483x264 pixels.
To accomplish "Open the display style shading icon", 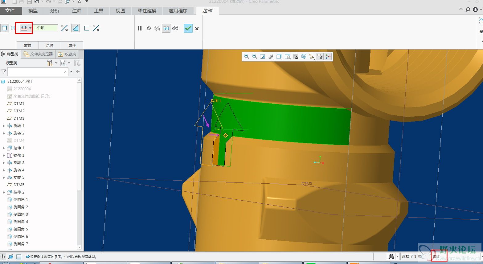I will [271, 56].
